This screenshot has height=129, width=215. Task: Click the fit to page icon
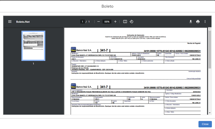point(125,22)
